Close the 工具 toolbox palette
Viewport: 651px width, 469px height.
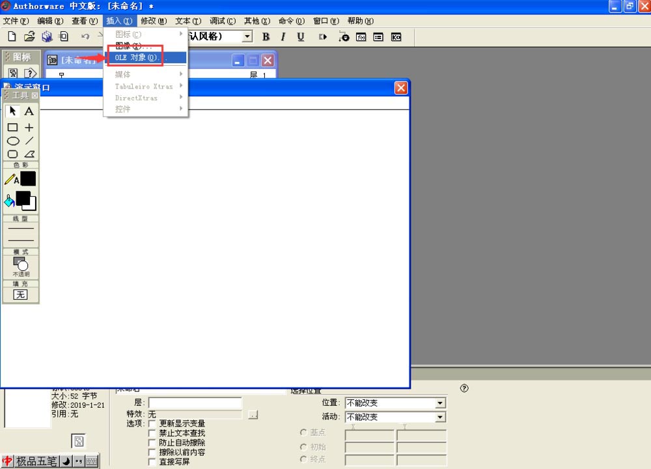(35, 96)
